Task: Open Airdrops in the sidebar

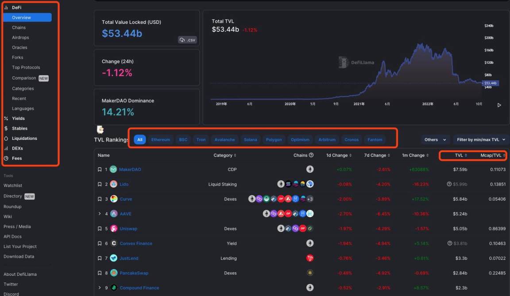Action: (20, 37)
